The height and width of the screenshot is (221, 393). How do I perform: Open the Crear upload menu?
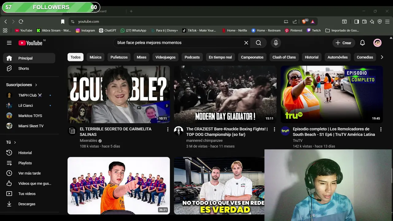click(x=344, y=43)
